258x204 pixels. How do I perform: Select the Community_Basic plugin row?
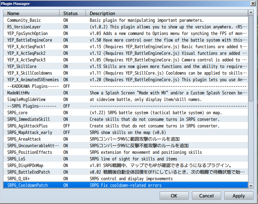tap(126, 20)
